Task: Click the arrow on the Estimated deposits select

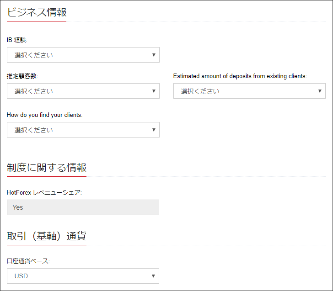Action: [x=320, y=91]
